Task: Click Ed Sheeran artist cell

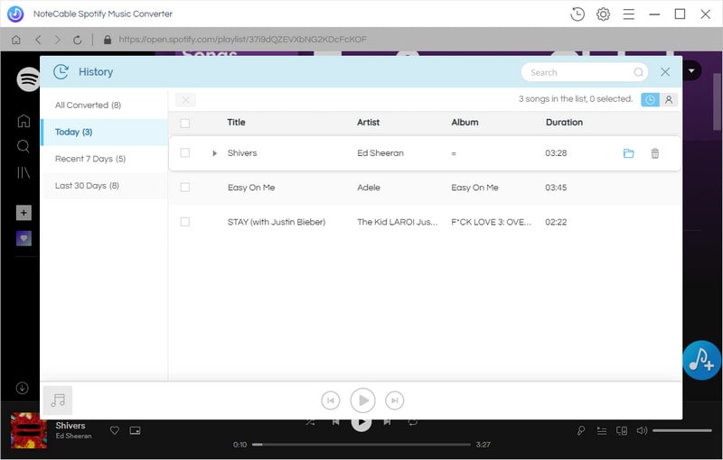Action: tap(380, 153)
